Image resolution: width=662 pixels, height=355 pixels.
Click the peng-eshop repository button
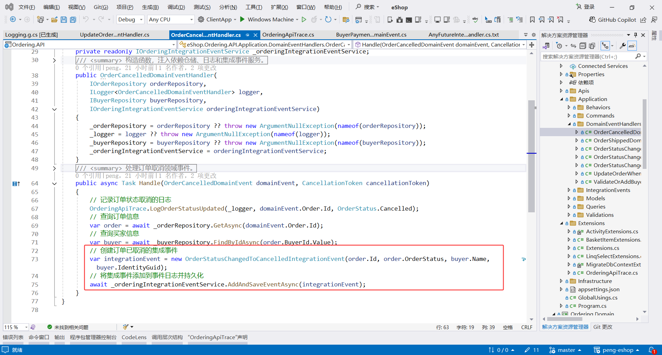click(617, 350)
